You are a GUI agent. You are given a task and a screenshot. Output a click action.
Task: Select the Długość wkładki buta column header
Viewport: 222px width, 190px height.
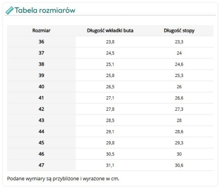[x=110, y=30]
